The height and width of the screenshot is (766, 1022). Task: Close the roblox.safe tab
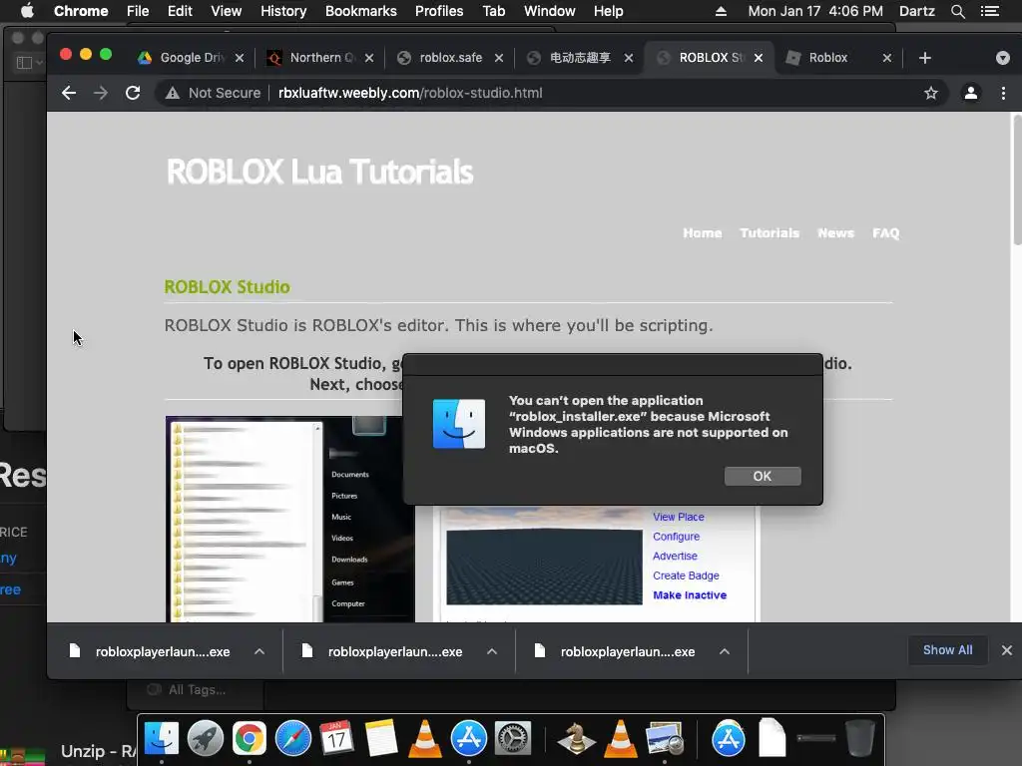[x=499, y=58]
